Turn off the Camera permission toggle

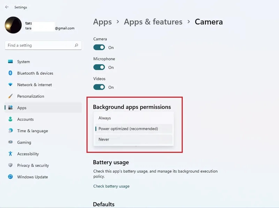[x=99, y=47]
